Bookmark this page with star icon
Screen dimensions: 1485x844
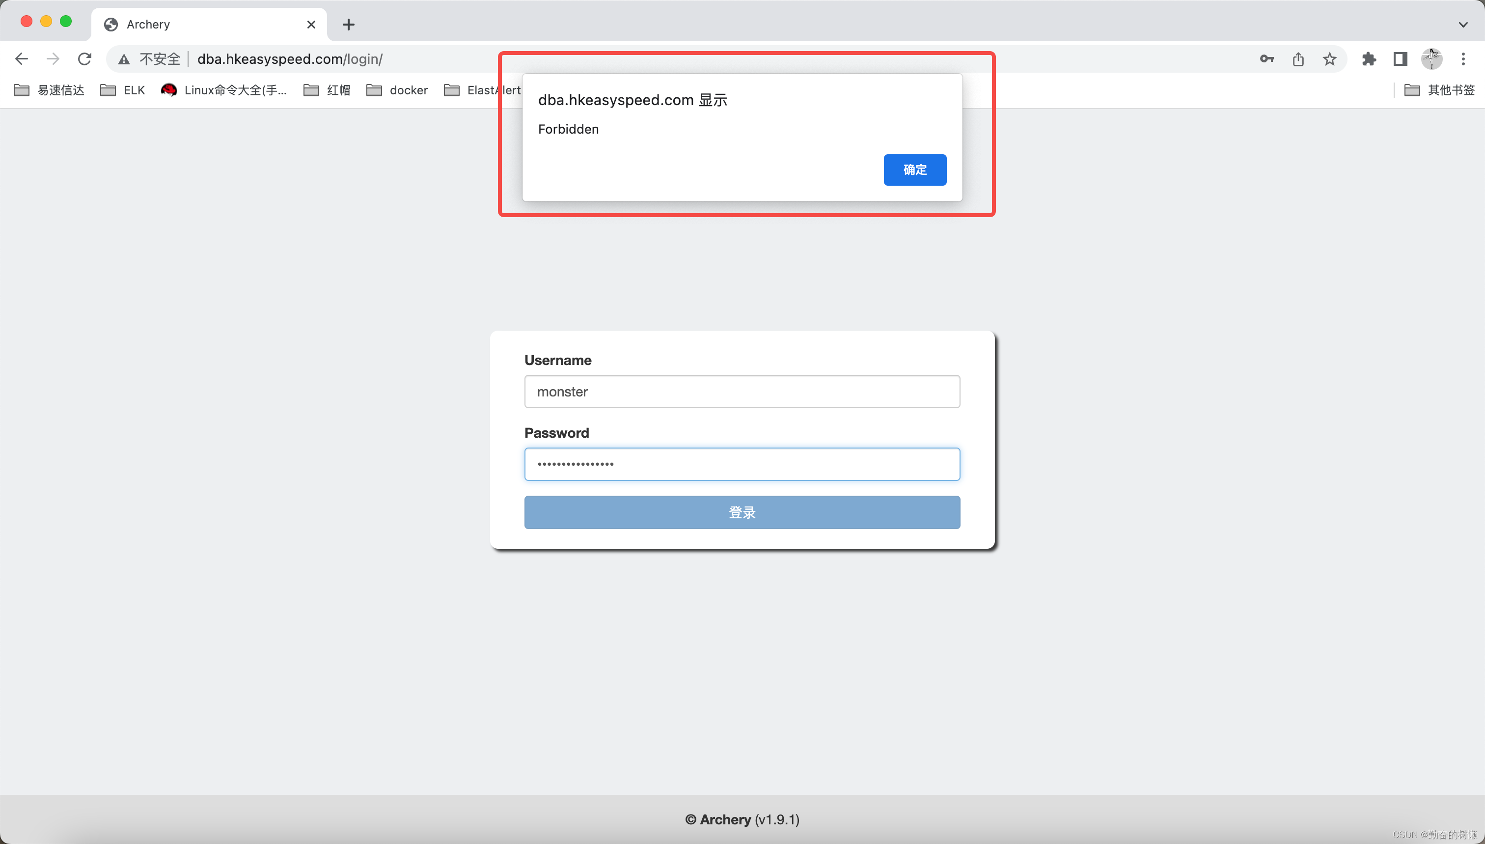1329,58
